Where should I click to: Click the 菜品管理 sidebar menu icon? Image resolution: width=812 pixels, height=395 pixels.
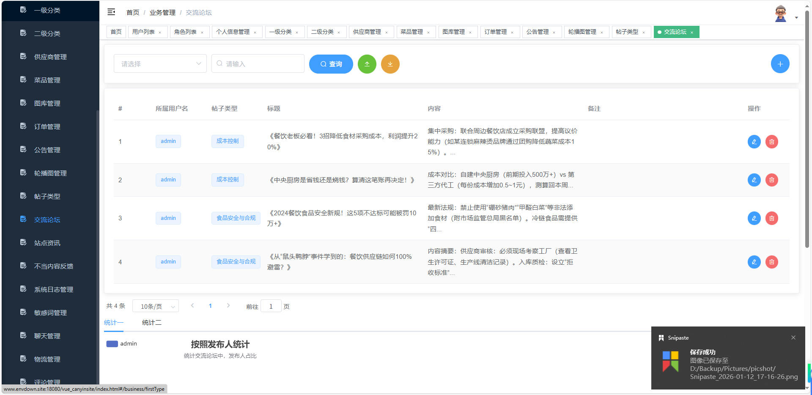pyautogui.click(x=23, y=80)
